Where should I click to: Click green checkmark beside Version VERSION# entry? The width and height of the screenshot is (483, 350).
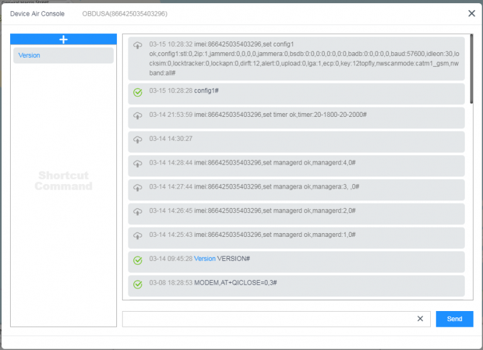pos(138,260)
